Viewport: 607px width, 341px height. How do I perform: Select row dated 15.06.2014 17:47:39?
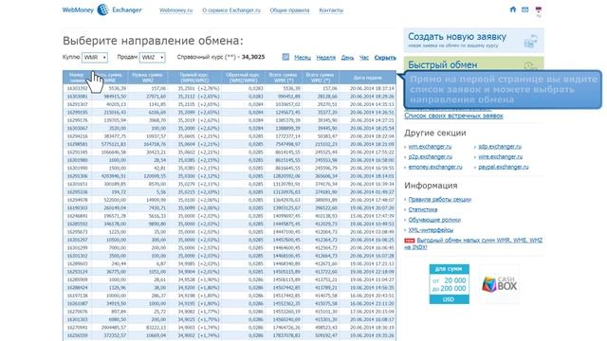[x=230, y=216]
